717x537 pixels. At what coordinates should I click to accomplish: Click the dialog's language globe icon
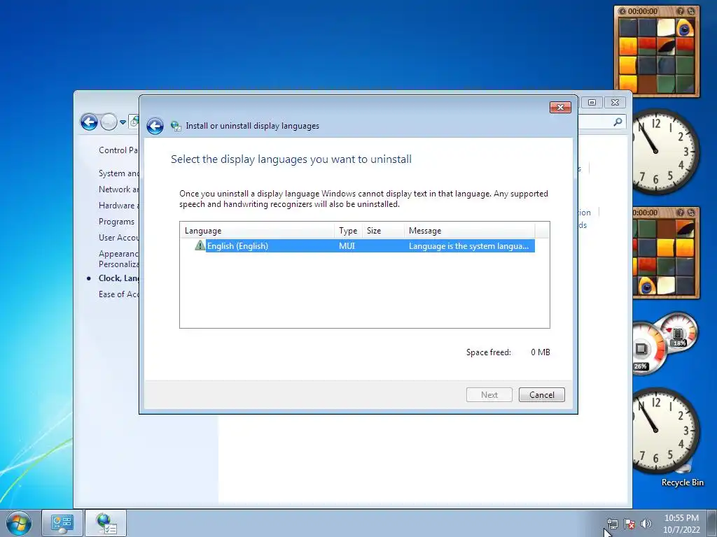(176, 126)
